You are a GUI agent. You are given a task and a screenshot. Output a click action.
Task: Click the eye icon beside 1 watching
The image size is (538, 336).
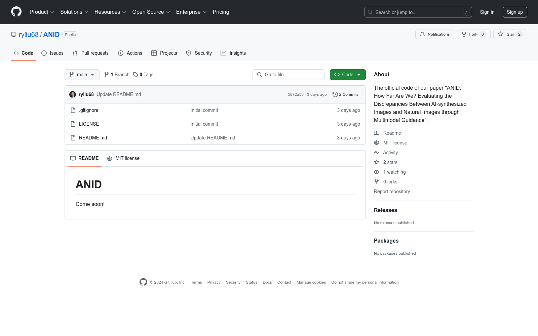[x=377, y=172]
